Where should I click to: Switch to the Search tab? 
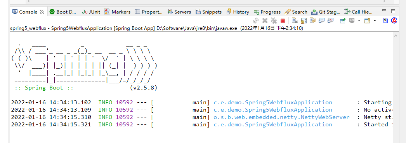point(296,12)
